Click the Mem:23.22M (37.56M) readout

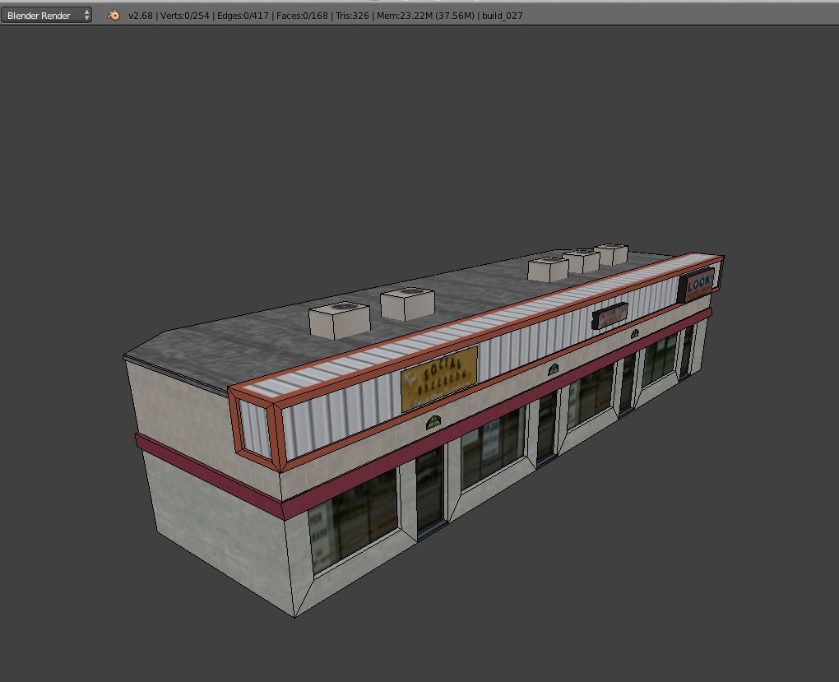pyautogui.click(x=425, y=16)
